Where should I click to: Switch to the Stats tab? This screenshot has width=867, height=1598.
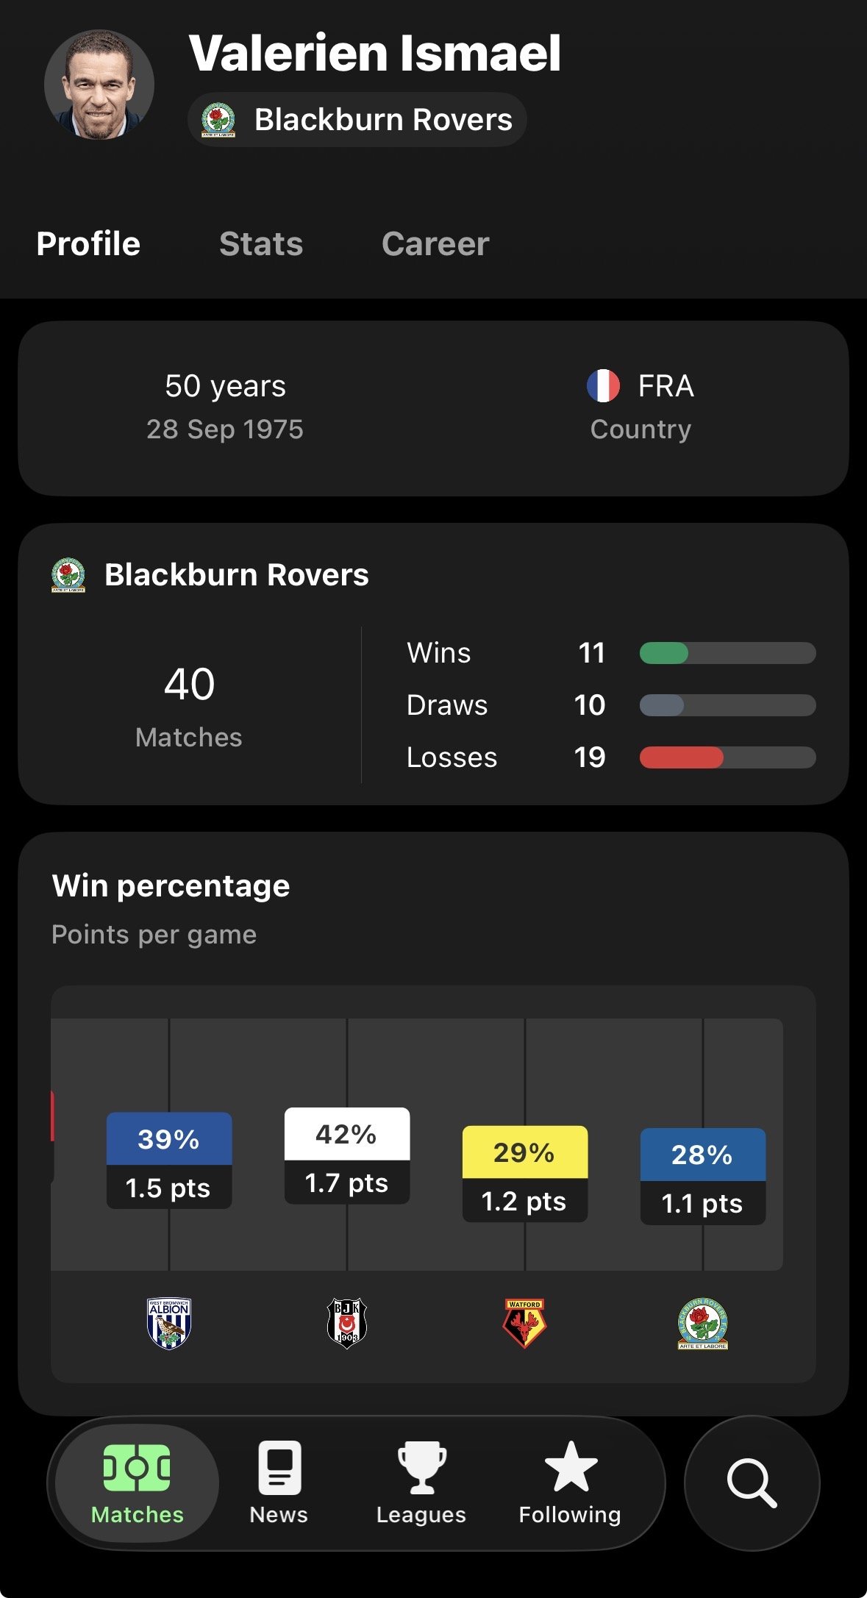click(261, 244)
